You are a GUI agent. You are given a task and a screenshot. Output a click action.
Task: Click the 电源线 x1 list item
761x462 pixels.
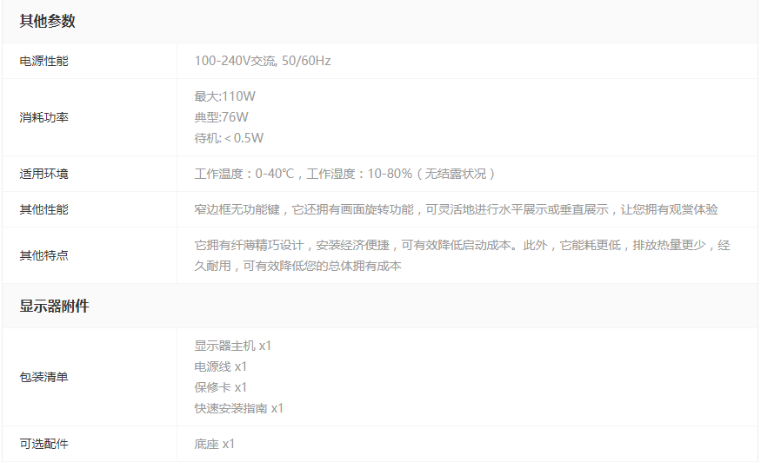221,366
